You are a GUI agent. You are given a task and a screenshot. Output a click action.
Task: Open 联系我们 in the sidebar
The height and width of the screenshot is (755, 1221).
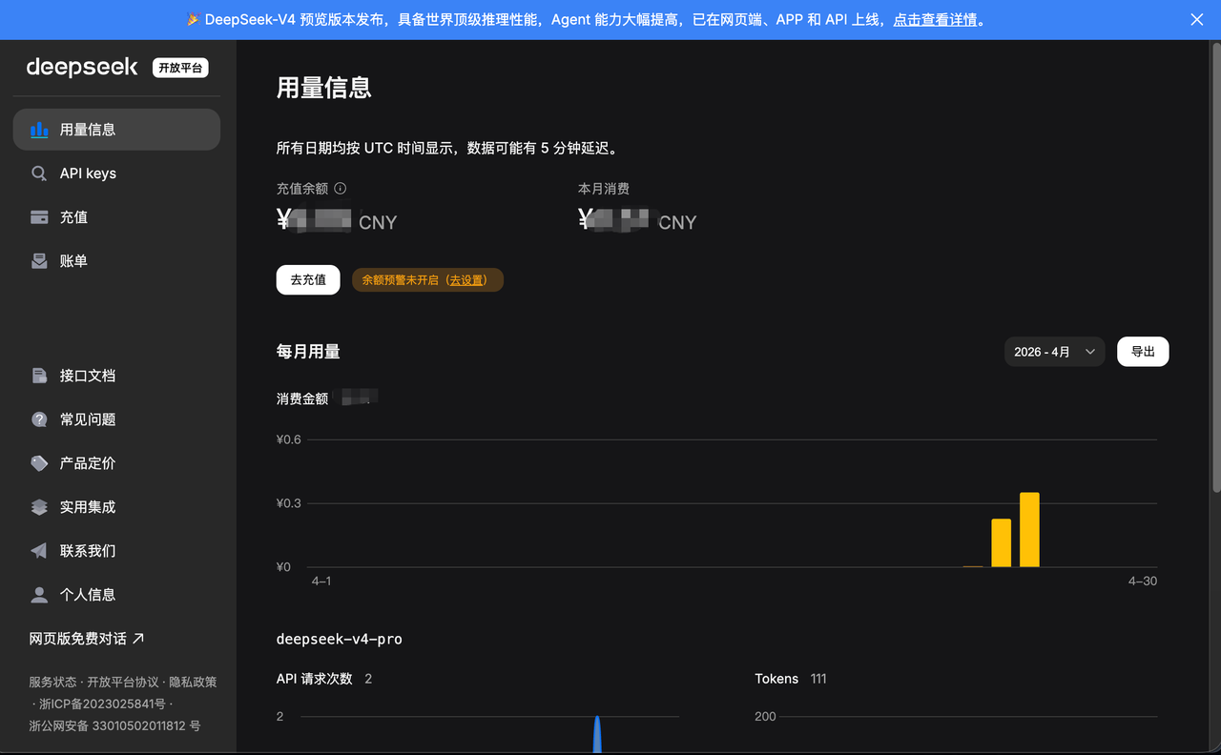coord(116,551)
